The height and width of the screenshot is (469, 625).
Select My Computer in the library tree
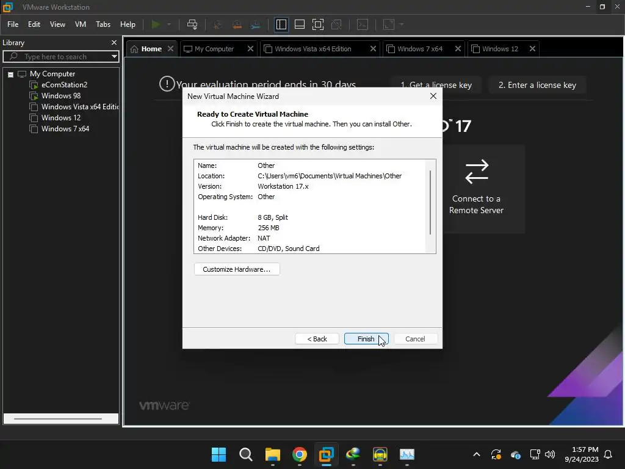coord(52,74)
